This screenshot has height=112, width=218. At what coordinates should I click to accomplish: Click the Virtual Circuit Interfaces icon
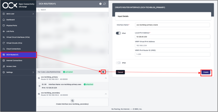point(4,37)
